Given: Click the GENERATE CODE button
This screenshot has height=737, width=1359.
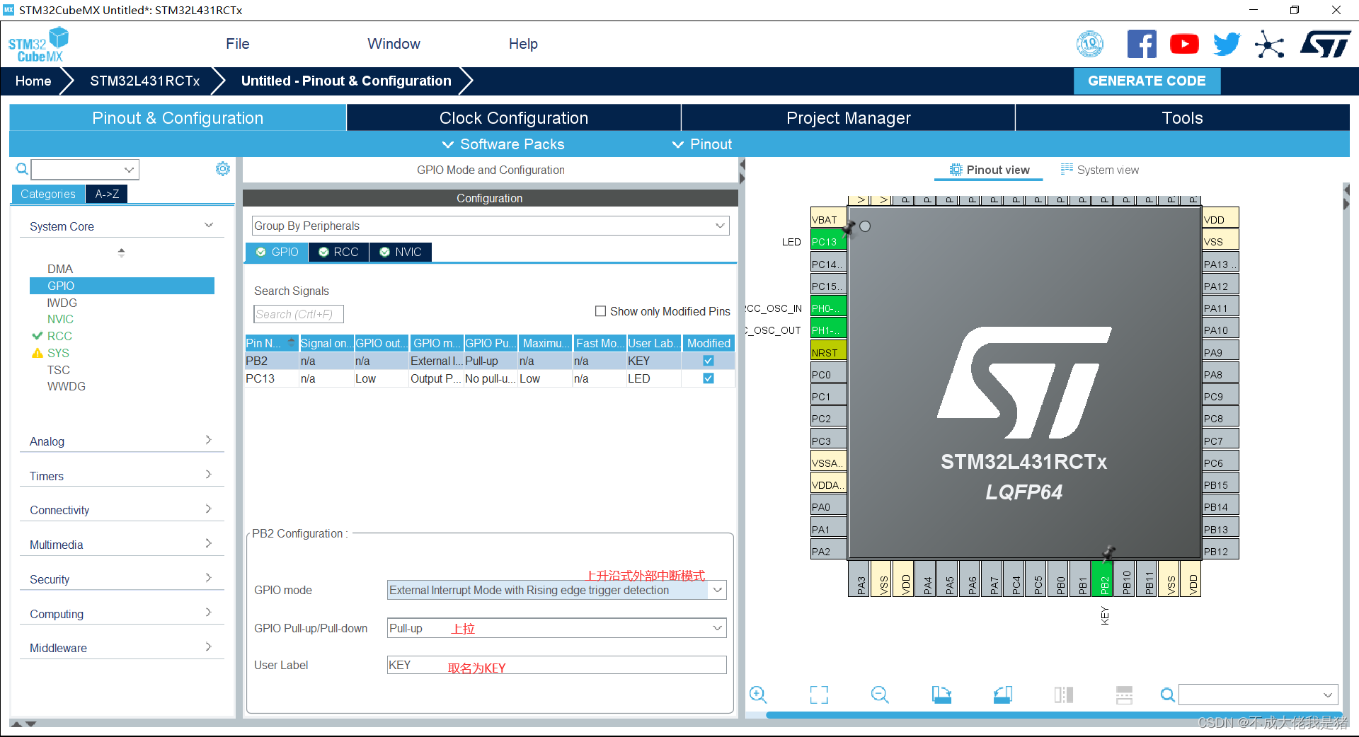Looking at the screenshot, I should pyautogui.click(x=1147, y=81).
